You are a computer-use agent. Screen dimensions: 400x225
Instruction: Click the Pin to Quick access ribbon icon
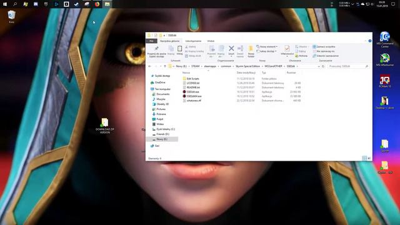coord(156,49)
